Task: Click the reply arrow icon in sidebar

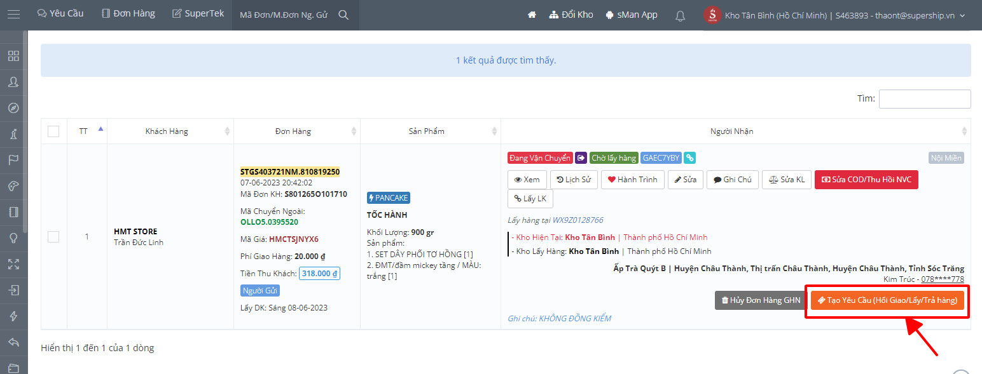Action: click(x=13, y=342)
